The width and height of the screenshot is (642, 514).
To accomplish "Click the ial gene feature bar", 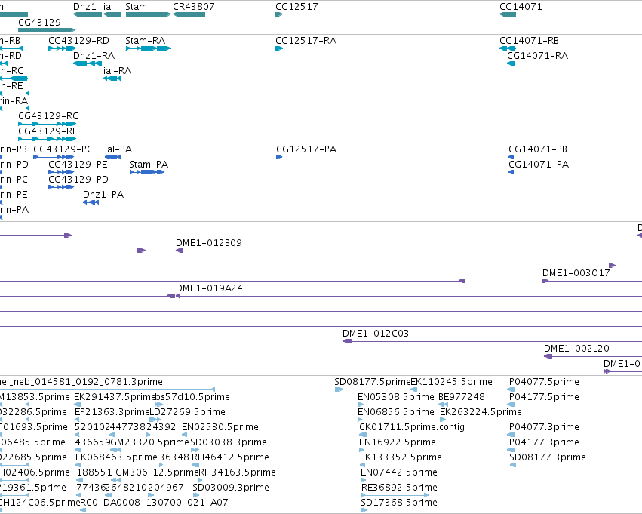I will point(112,14).
